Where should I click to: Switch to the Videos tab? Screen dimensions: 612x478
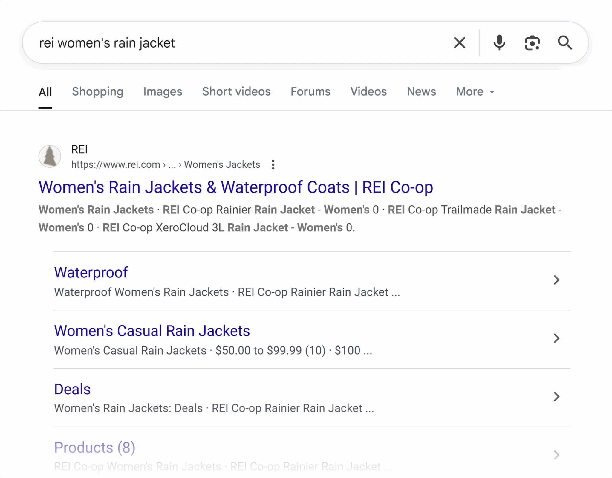368,91
